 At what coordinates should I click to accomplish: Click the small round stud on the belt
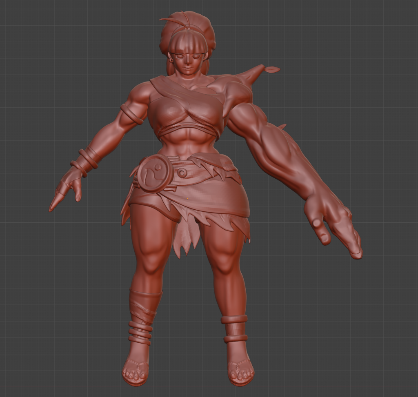click(x=182, y=173)
